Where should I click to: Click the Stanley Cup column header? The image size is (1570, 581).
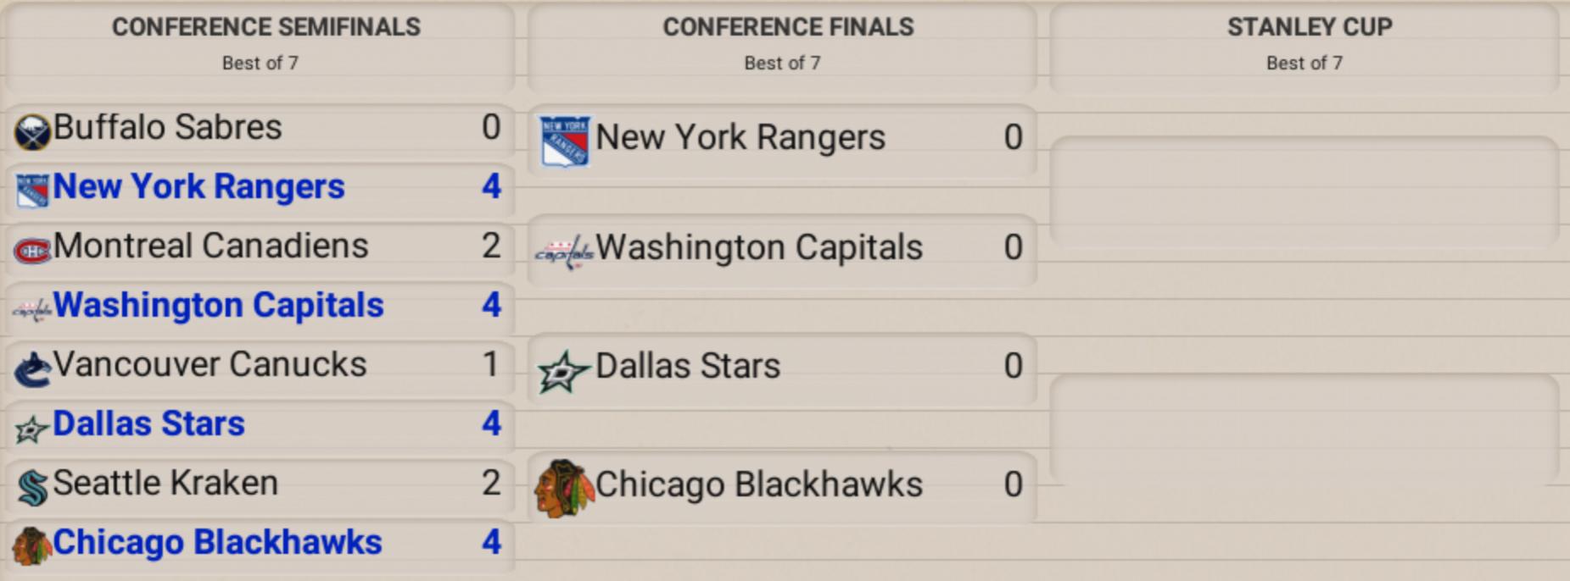1309,27
